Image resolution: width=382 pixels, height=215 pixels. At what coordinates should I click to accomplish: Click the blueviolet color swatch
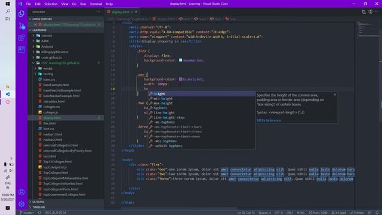click(180, 79)
